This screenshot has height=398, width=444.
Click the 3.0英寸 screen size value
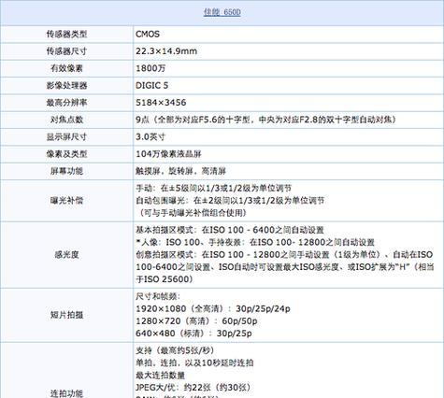point(150,136)
